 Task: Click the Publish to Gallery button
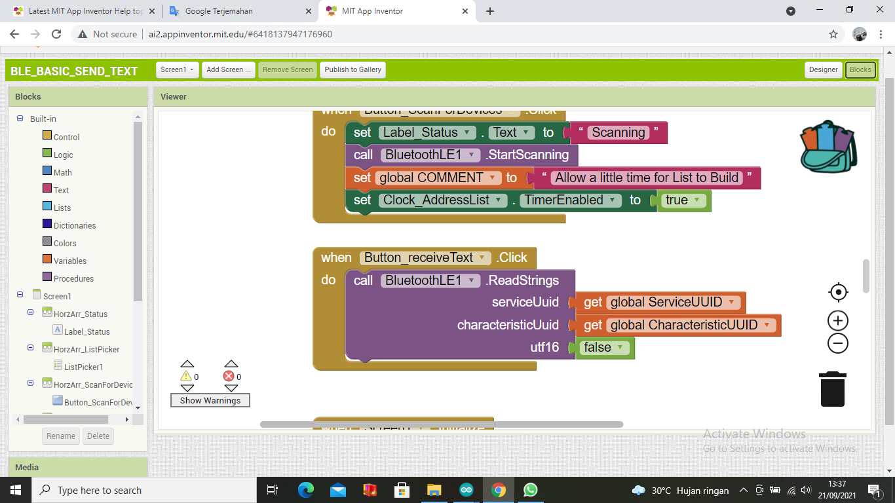coord(352,69)
